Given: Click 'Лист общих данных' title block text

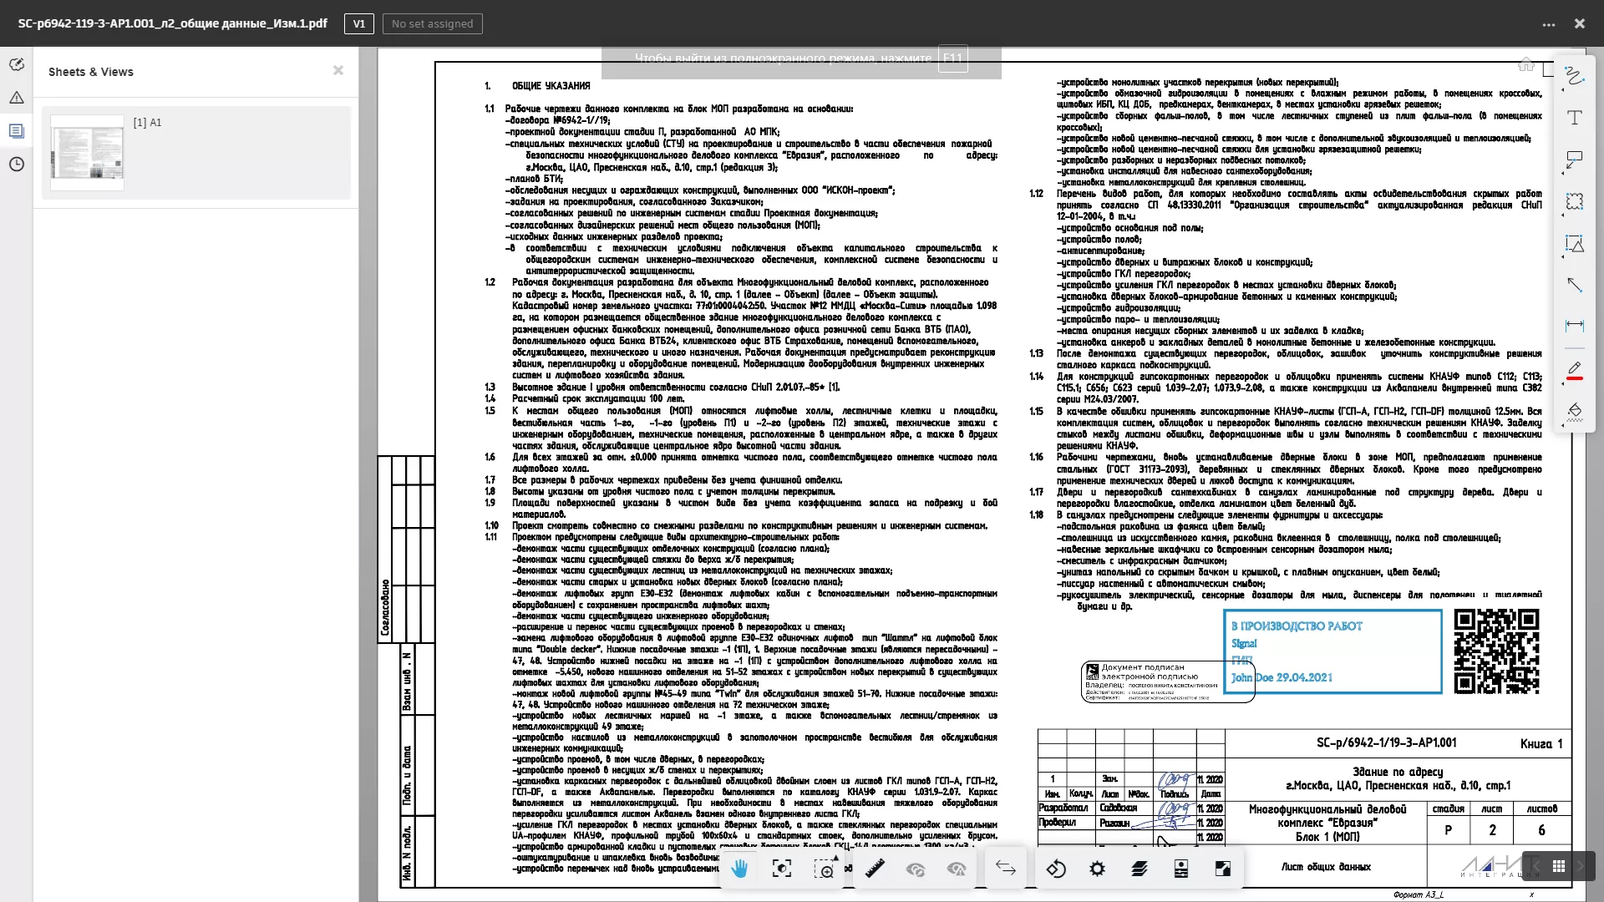Looking at the screenshot, I should [1326, 867].
